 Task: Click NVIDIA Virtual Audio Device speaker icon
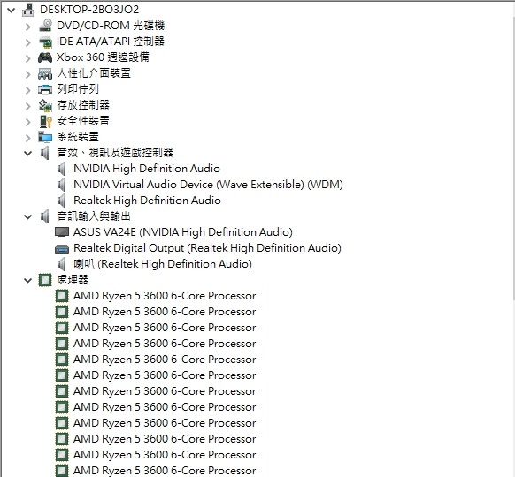tap(61, 185)
